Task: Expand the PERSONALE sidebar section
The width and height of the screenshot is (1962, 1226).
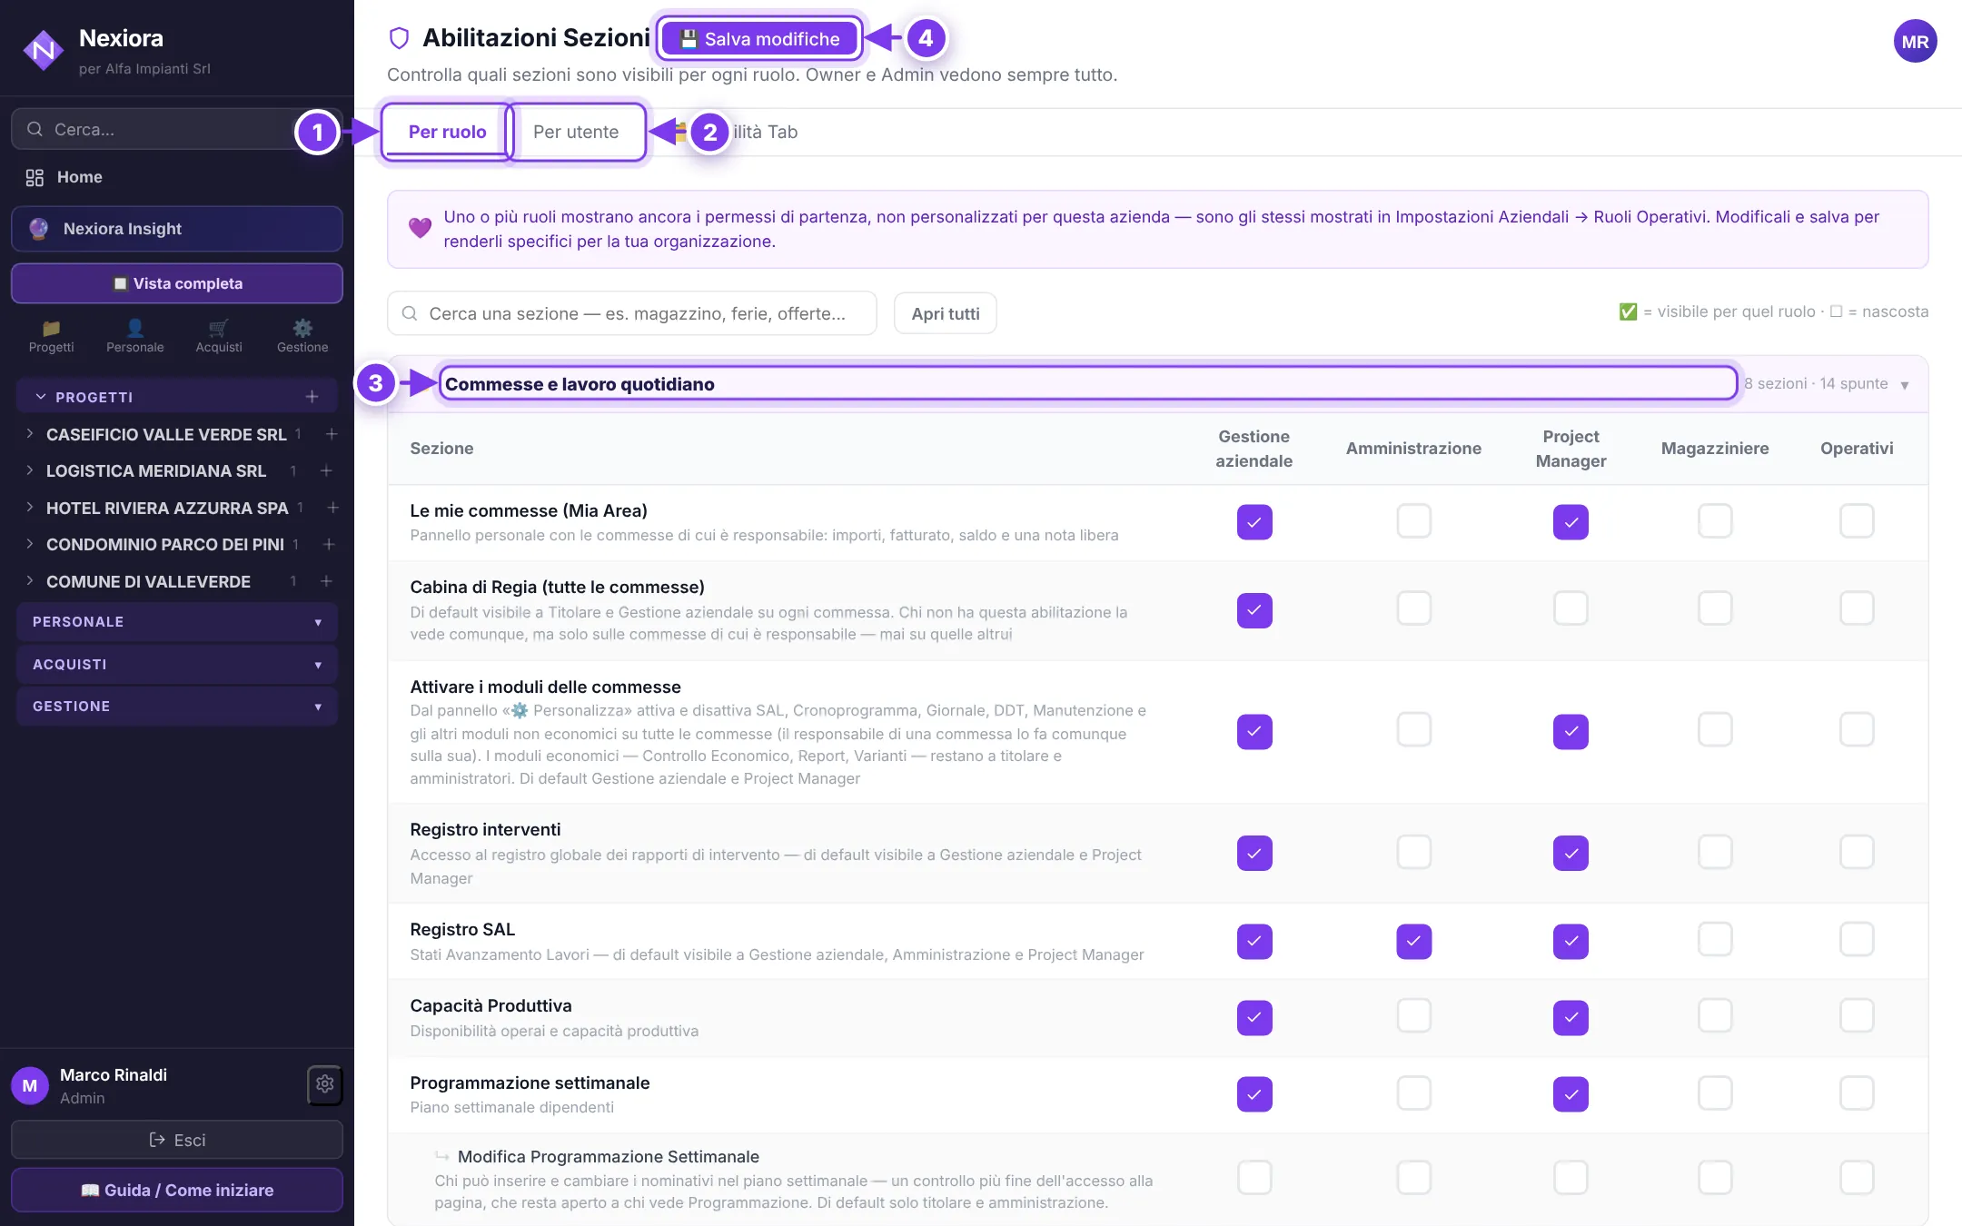Action: click(x=177, y=622)
